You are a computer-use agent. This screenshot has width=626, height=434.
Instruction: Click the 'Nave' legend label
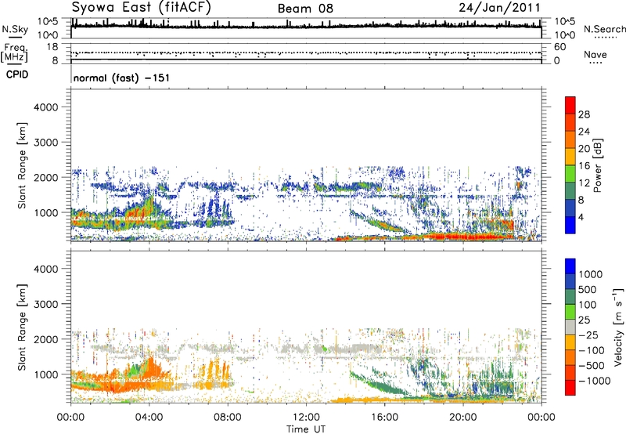coord(595,55)
